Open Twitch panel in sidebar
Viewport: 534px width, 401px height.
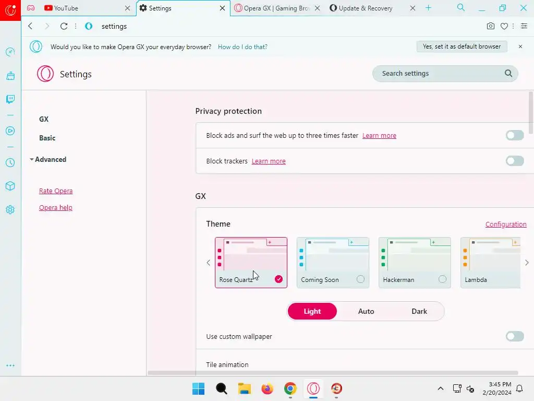[x=10, y=99]
